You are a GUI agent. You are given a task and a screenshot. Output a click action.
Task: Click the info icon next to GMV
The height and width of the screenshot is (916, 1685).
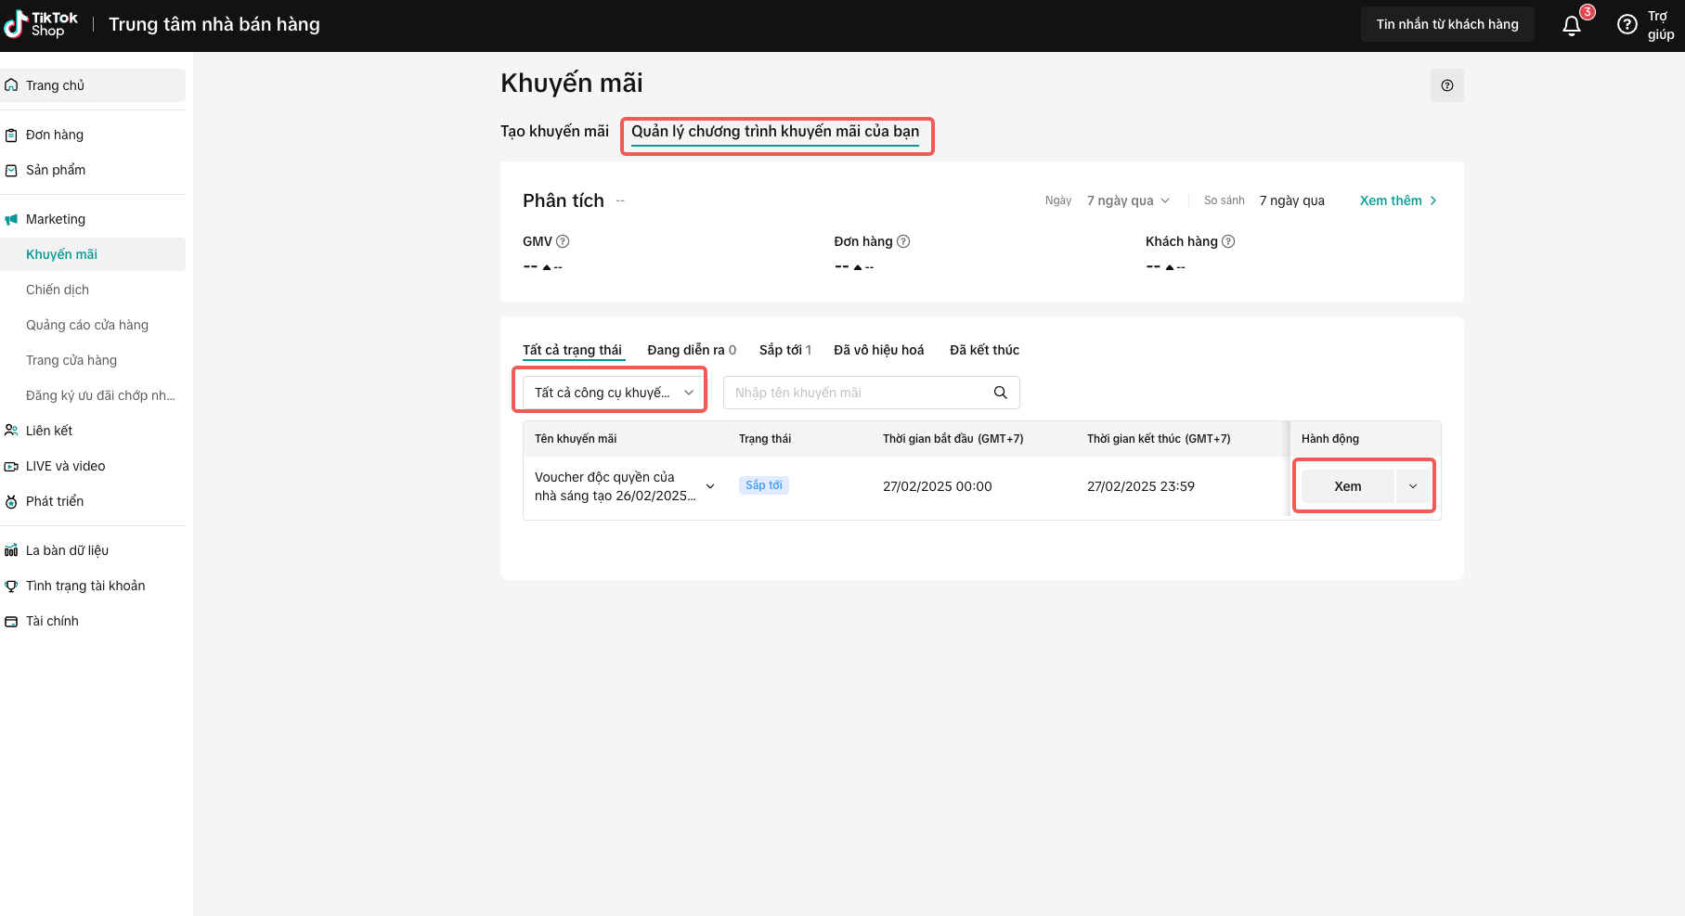563,241
